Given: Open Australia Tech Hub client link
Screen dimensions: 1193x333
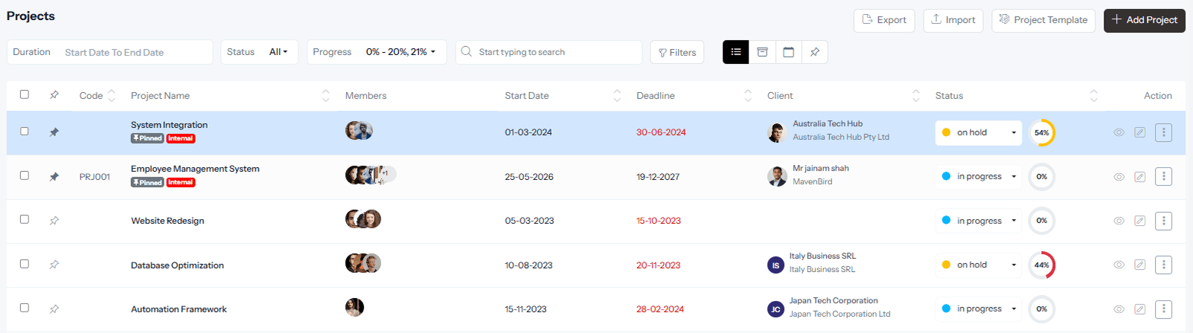Looking at the screenshot, I should click(828, 124).
